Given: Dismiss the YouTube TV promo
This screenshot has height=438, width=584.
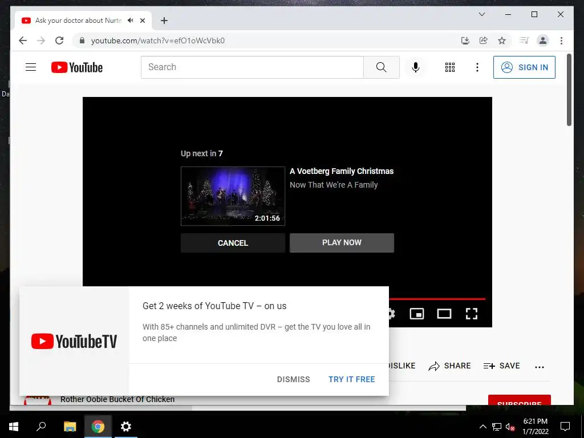Looking at the screenshot, I should point(293,379).
